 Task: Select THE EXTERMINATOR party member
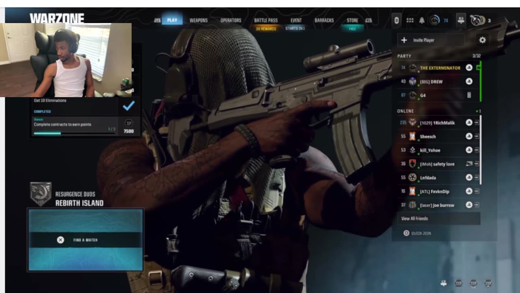pyautogui.click(x=440, y=68)
